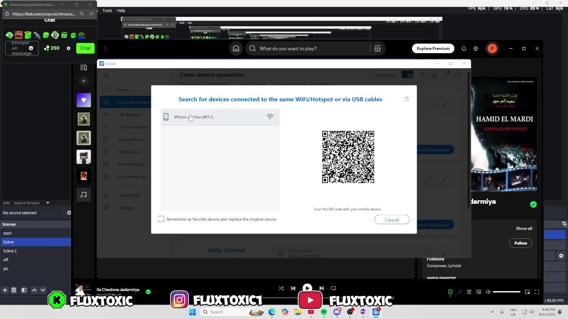Open Spotify Browse icon beside search
Viewport: 568px width, 319px height.
coord(377,48)
